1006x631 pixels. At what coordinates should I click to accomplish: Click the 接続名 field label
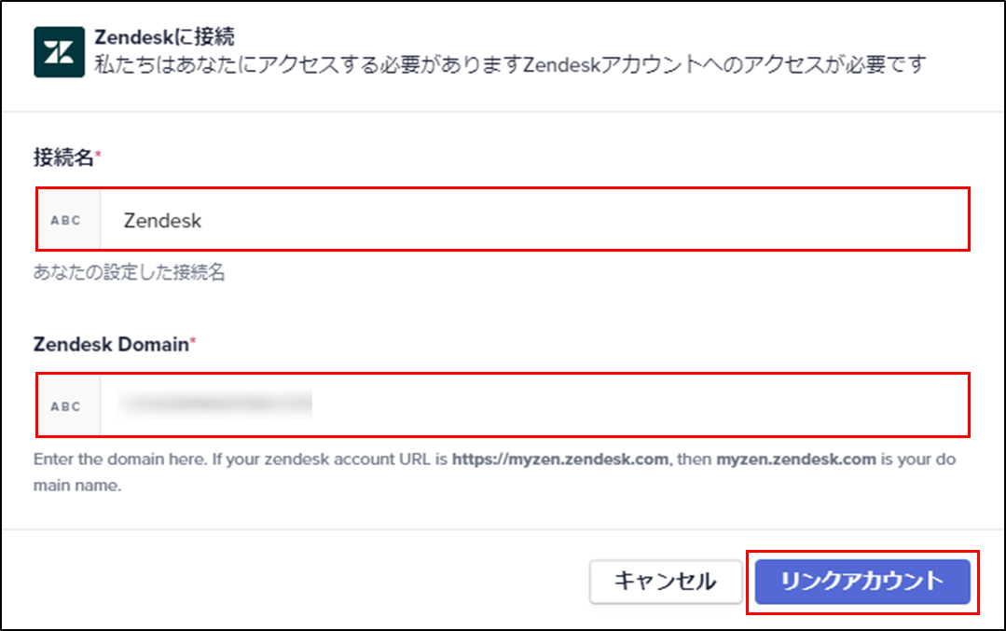[63, 158]
